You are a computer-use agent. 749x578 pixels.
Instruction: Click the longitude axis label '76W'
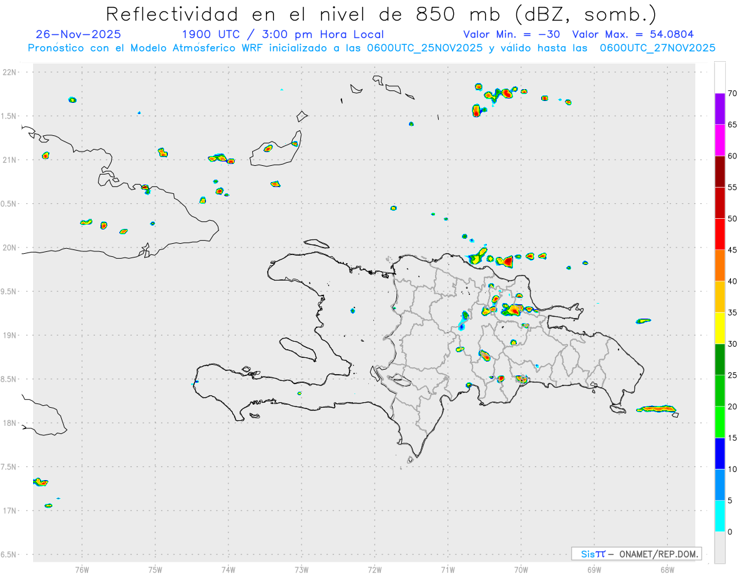82,569
